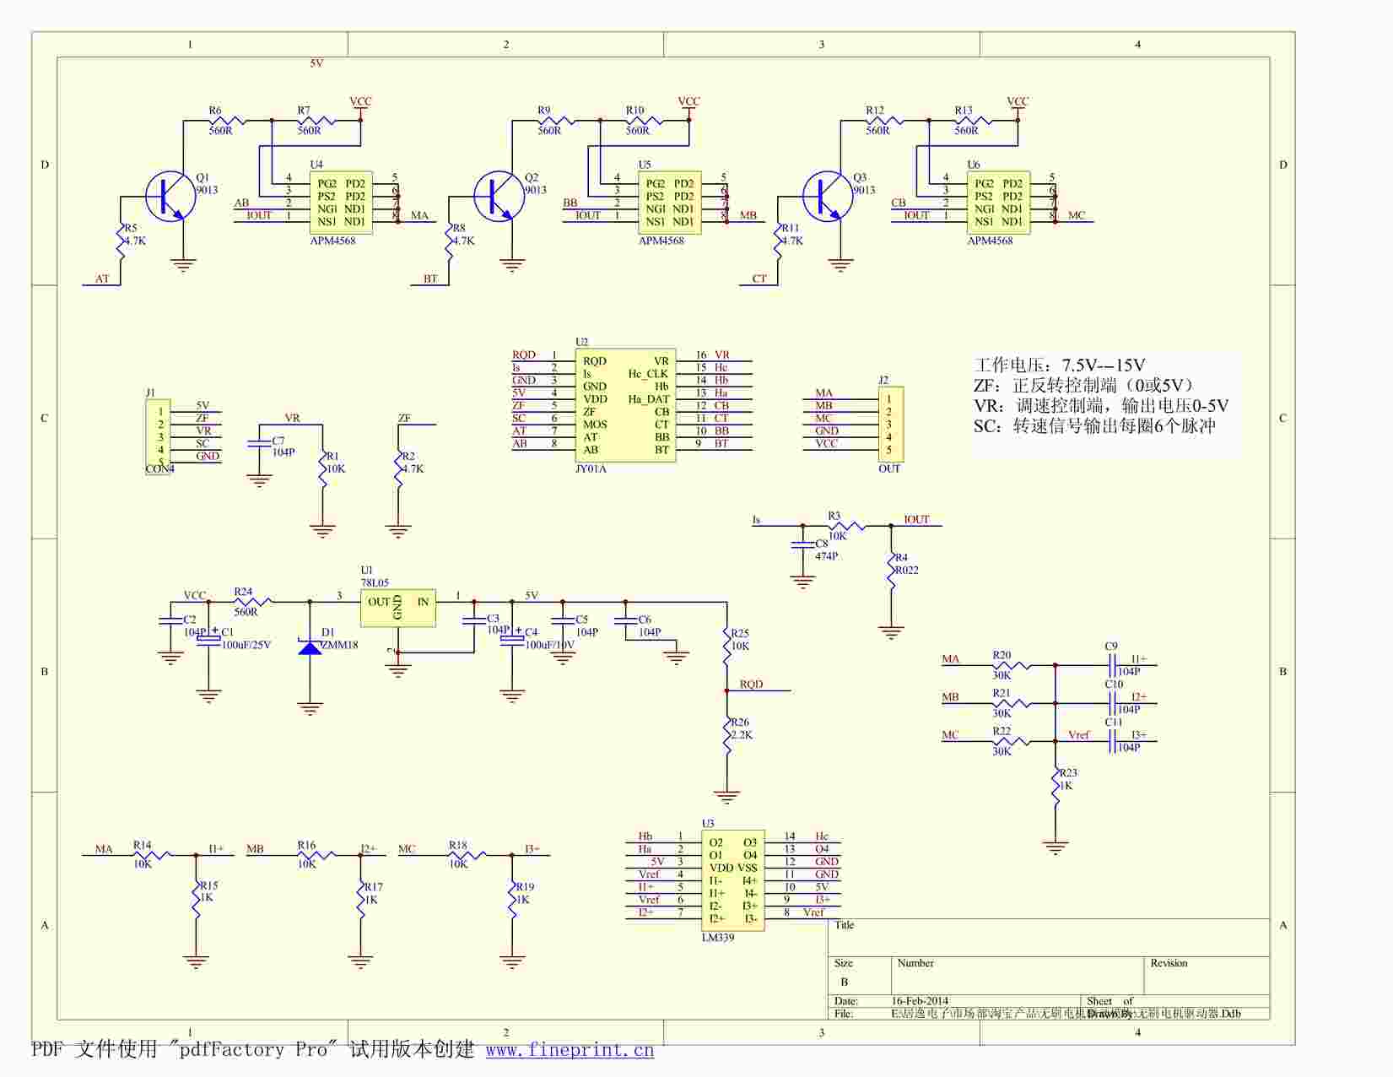The image size is (1393, 1077).
Task: Select the U2 JY01A controller chip
Action: coord(625,405)
